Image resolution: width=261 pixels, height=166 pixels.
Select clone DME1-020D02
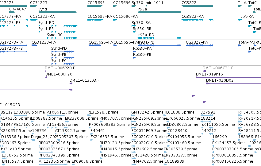coord(233,83)
